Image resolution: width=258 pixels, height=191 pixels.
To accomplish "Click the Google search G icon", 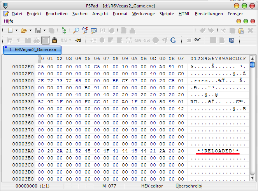I will (173, 40).
